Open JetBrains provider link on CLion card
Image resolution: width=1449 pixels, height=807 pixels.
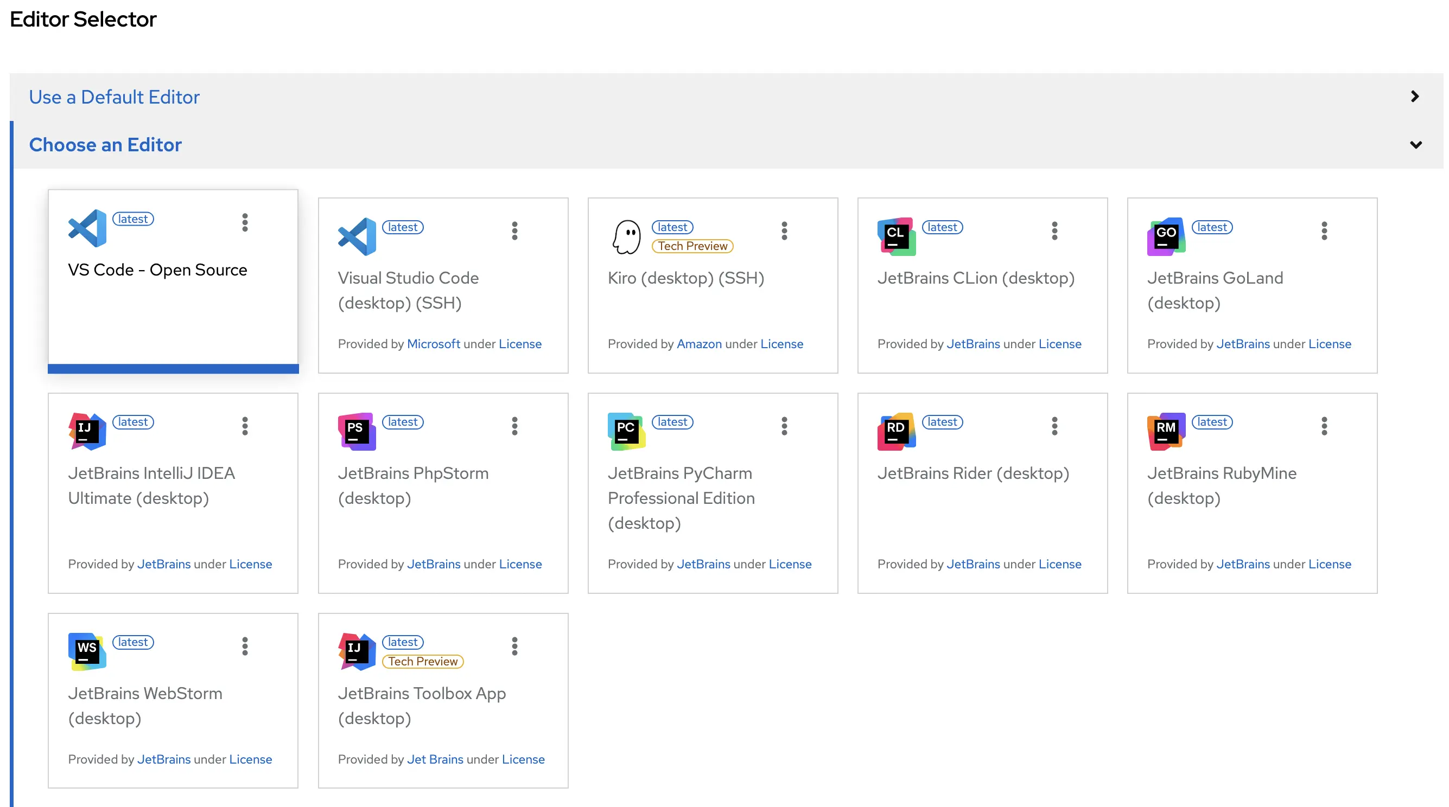[x=973, y=344]
